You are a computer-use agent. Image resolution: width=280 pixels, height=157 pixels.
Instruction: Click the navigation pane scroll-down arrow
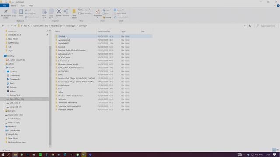(50, 147)
